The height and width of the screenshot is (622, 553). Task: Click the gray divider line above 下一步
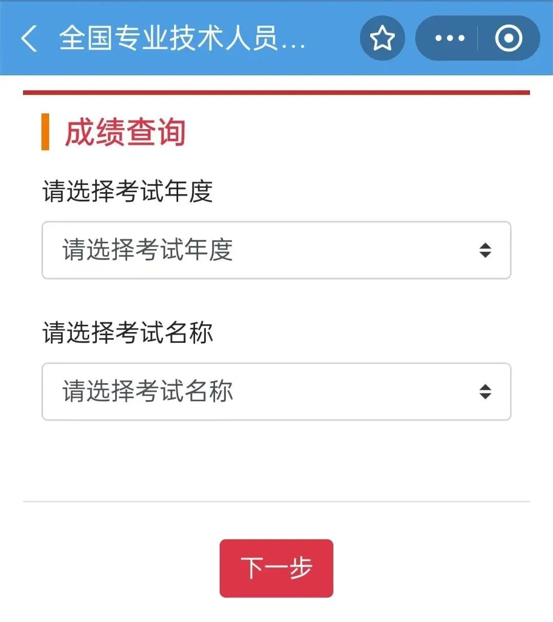(x=276, y=501)
